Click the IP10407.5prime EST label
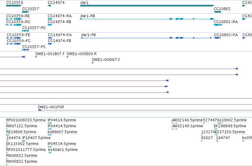 pos(36,138)
